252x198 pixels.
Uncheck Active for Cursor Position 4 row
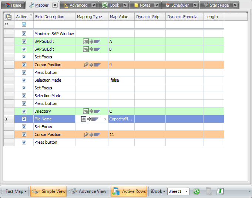(x=24, y=65)
